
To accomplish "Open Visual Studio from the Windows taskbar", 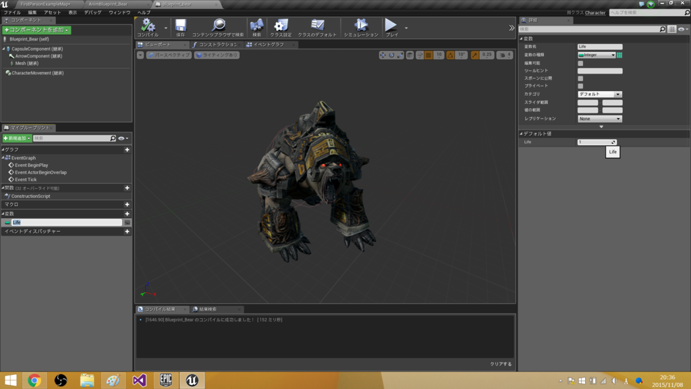I will click(x=139, y=380).
